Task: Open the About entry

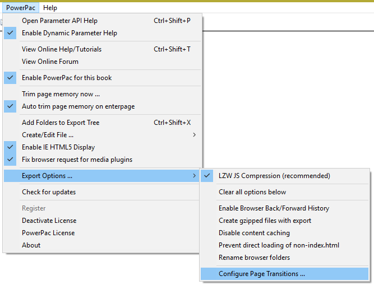Action: pyautogui.click(x=101, y=245)
